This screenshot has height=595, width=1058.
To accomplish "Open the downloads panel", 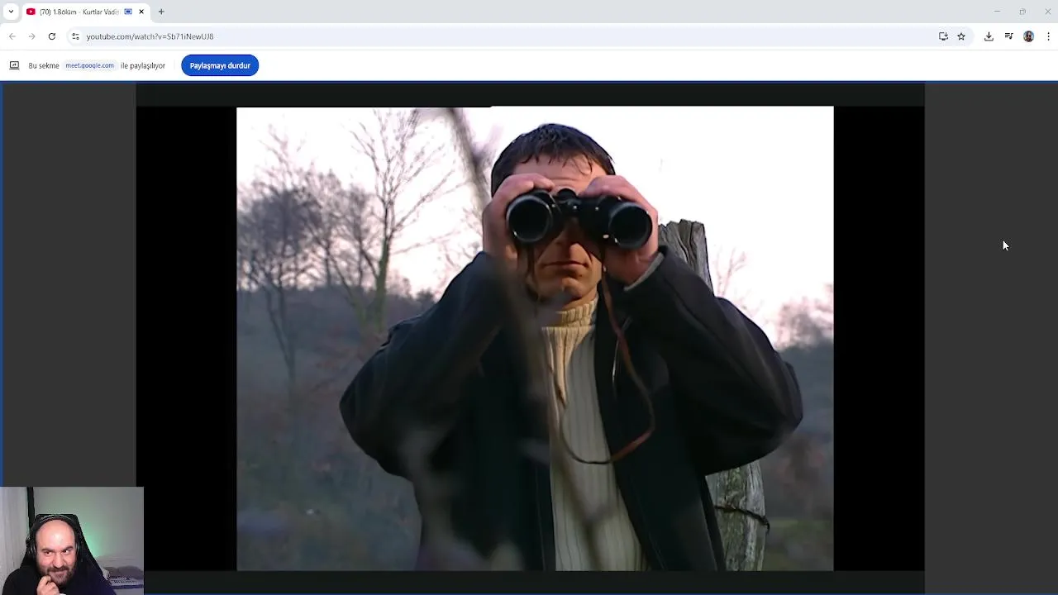I will click(989, 36).
